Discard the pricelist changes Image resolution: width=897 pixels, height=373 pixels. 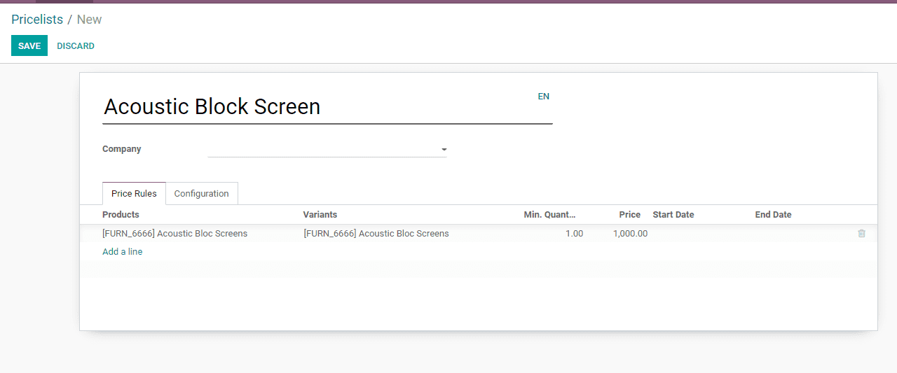76,45
